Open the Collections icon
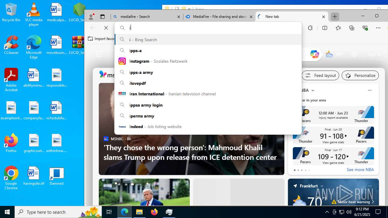This screenshot has height=218, width=388. coord(352,28)
